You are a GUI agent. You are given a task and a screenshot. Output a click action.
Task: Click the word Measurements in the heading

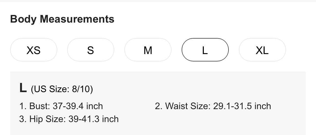click(77, 19)
